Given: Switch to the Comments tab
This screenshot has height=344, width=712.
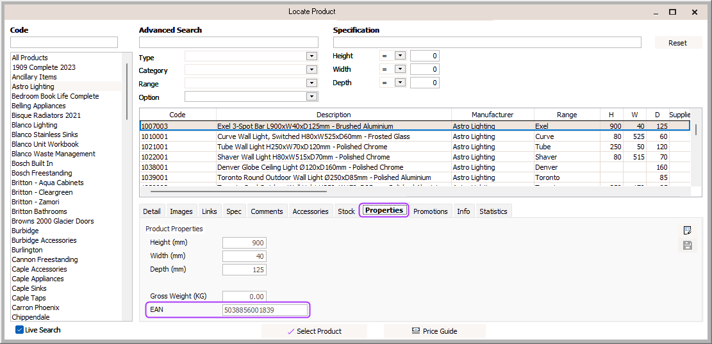Looking at the screenshot, I should [x=267, y=211].
